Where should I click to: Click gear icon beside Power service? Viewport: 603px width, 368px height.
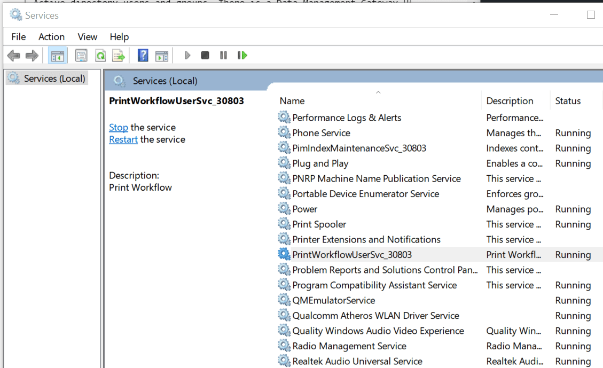(x=284, y=208)
